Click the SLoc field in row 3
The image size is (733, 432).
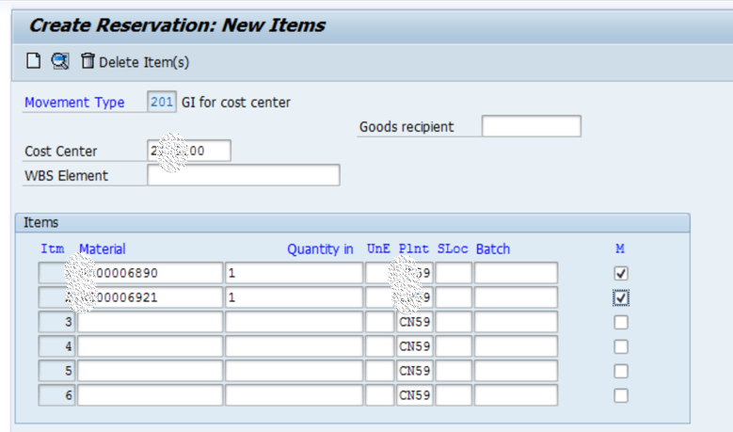454,322
